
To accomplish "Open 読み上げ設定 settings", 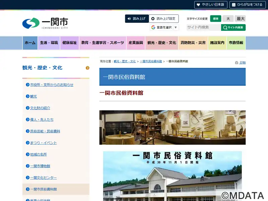I will tap(164, 19).
